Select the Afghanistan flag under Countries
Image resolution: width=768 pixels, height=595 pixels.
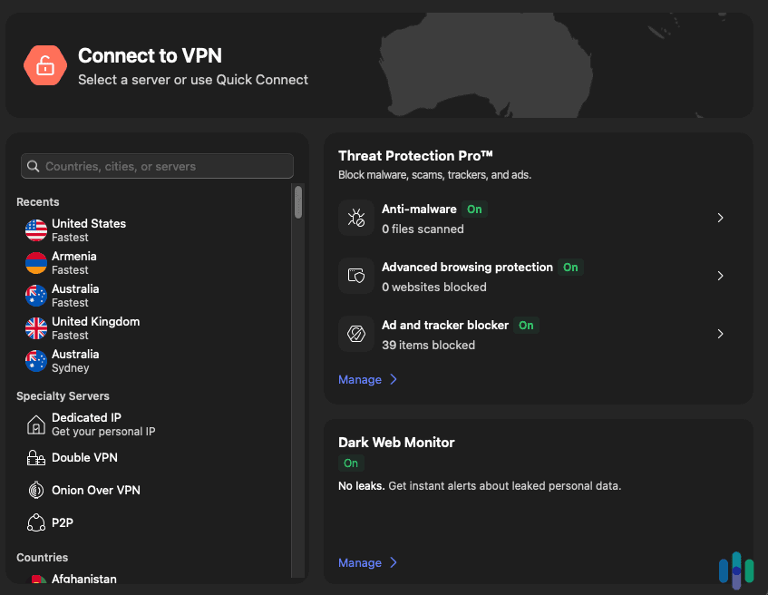coord(35,578)
